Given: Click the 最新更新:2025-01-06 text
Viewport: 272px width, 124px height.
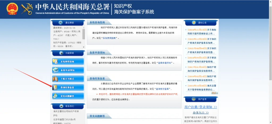Looking at the screenshot, I should click(64, 28).
